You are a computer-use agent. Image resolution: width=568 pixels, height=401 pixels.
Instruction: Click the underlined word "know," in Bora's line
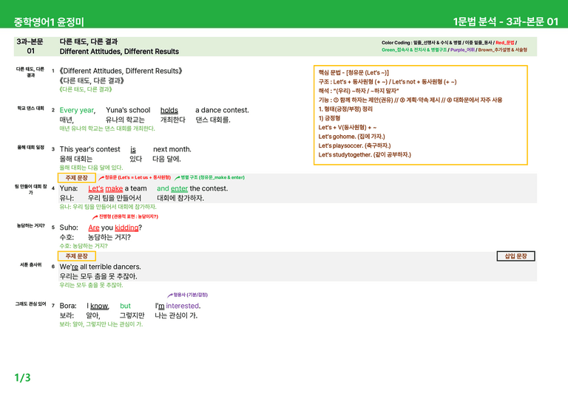point(100,306)
